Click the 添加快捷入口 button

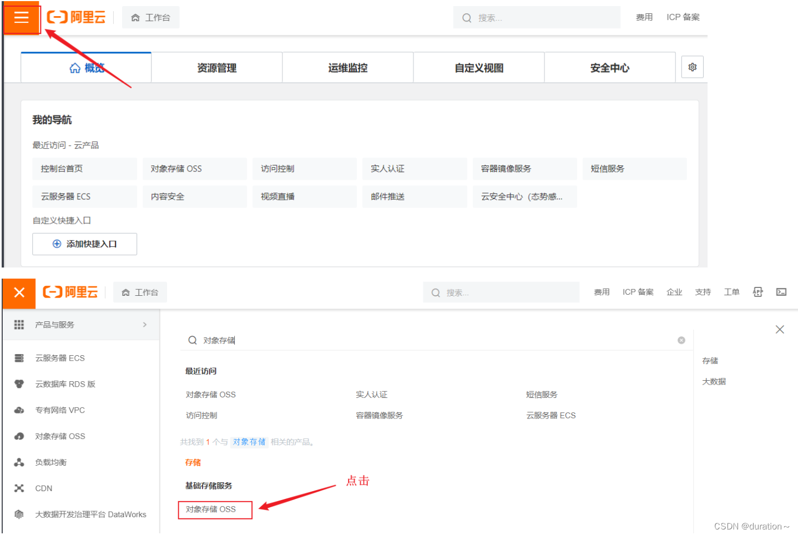click(84, 244)
